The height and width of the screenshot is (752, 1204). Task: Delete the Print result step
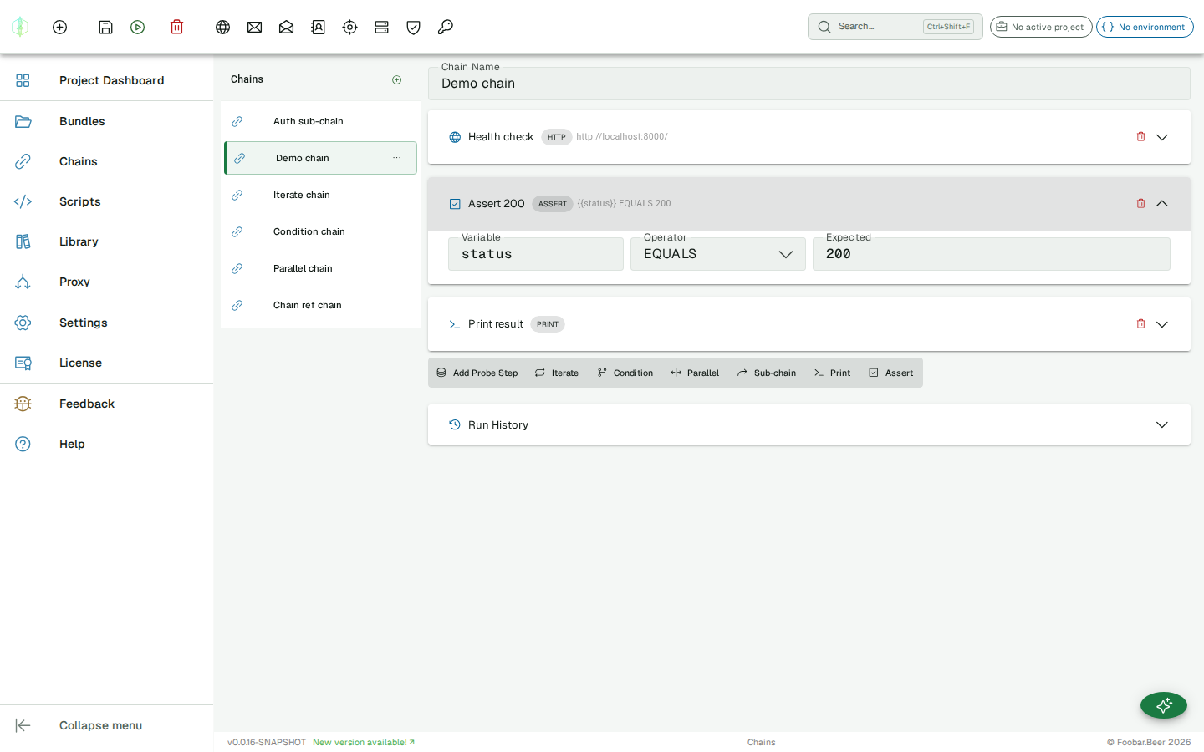tap(1140, 323)
